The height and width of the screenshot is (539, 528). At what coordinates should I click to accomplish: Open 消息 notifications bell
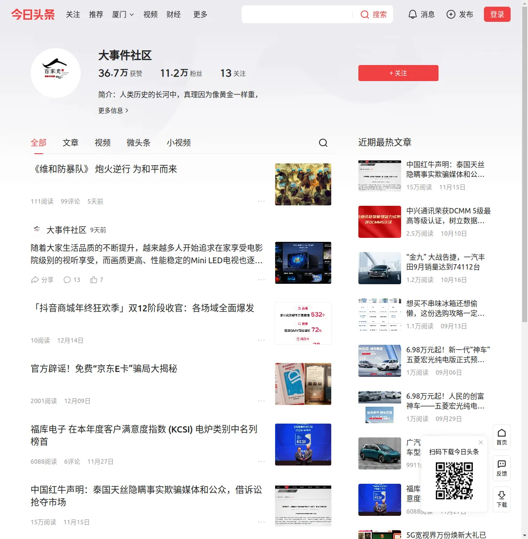(421, 14)
